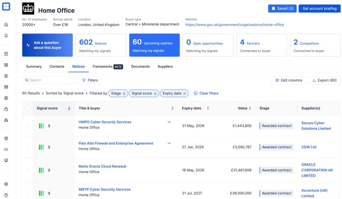The image size is (342, 199).
Task: Open MBTP Cyber Security Services notice
Action: coord(104,190)
